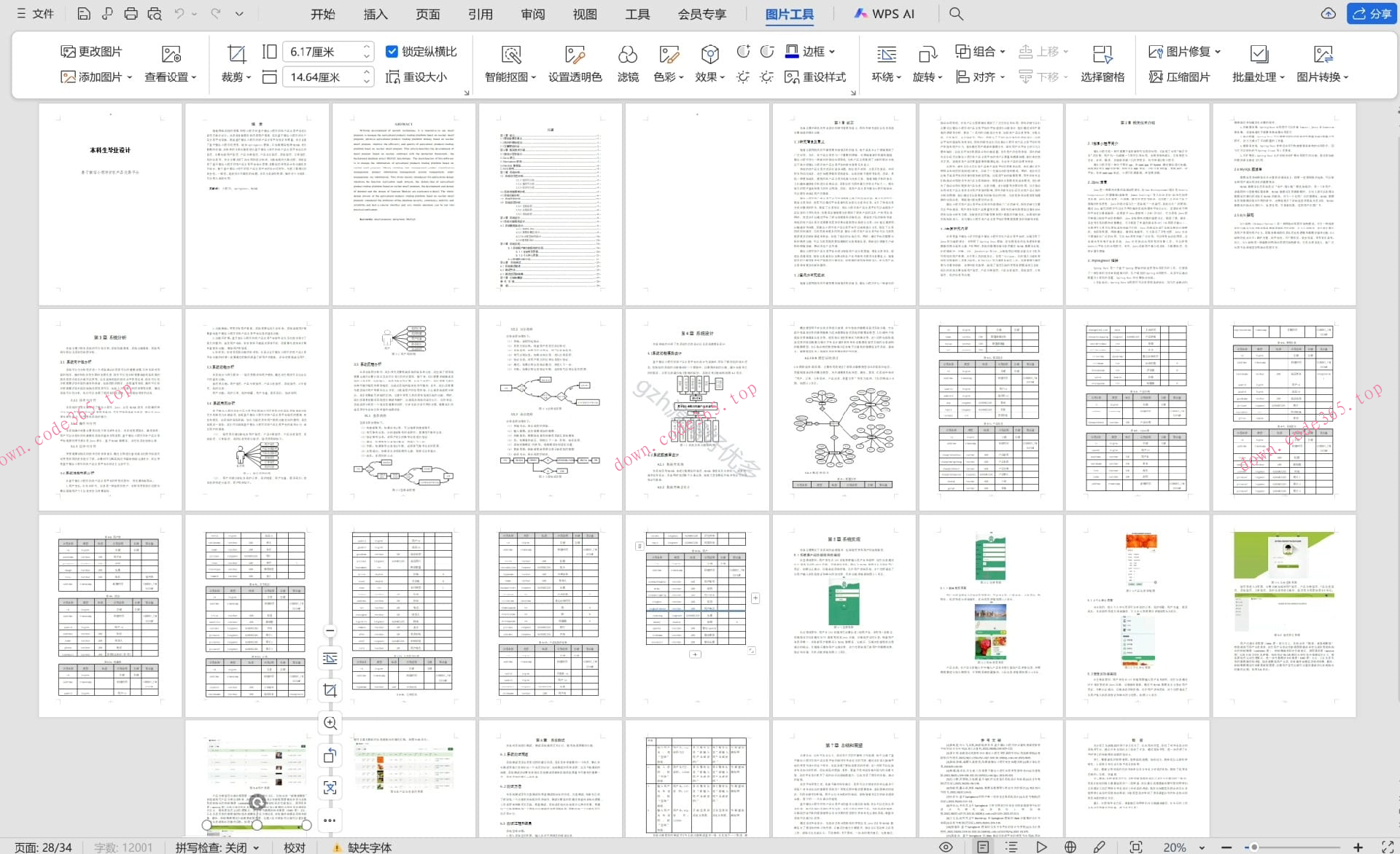Image resolution: width=1400 pixels, height=854 pixels.
Task: Open the Selection Pane (选择窗格)
Action: 1102,55
